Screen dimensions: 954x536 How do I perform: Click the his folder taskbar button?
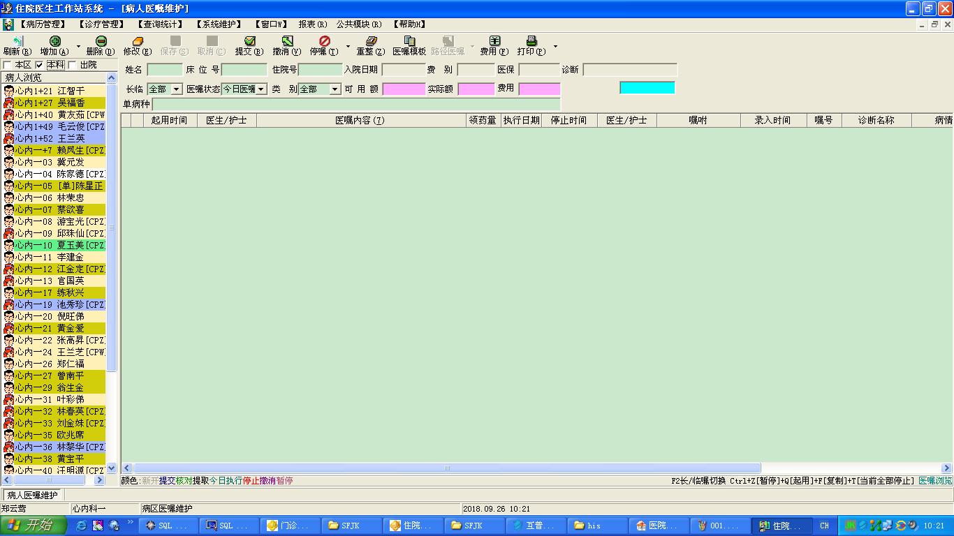click(597, 526)
